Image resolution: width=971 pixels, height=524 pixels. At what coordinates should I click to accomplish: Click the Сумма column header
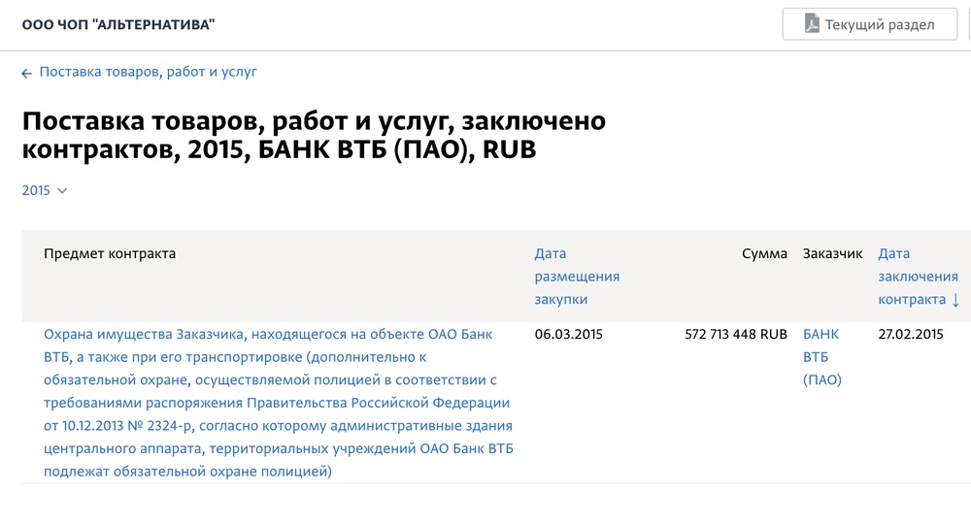coord(764,253)
